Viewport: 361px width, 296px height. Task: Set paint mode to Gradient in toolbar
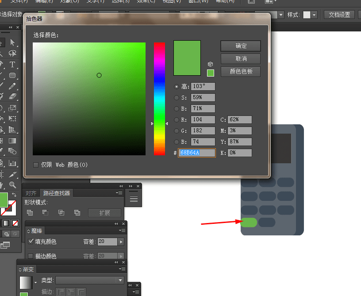click(x=7, y=223)
